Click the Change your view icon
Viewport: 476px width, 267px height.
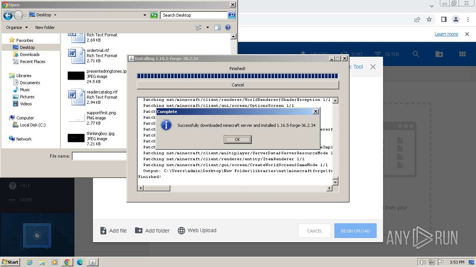click(199, 27)
